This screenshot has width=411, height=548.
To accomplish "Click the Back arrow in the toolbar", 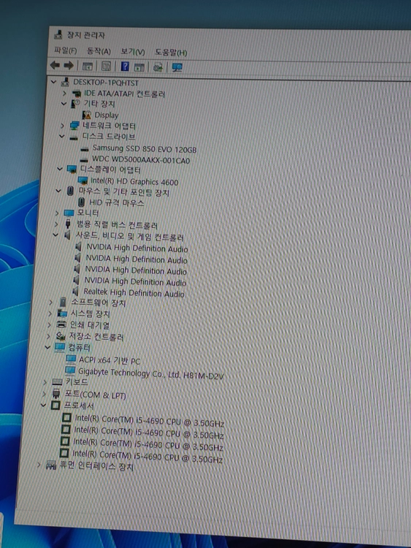I will [x=55, y=65].
